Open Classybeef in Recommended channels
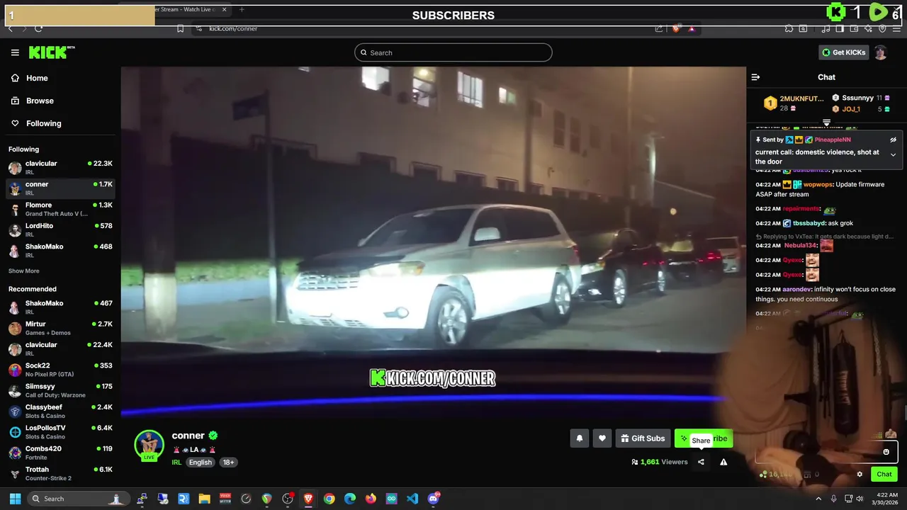The image size is (907, 510). tap(60, 412)
